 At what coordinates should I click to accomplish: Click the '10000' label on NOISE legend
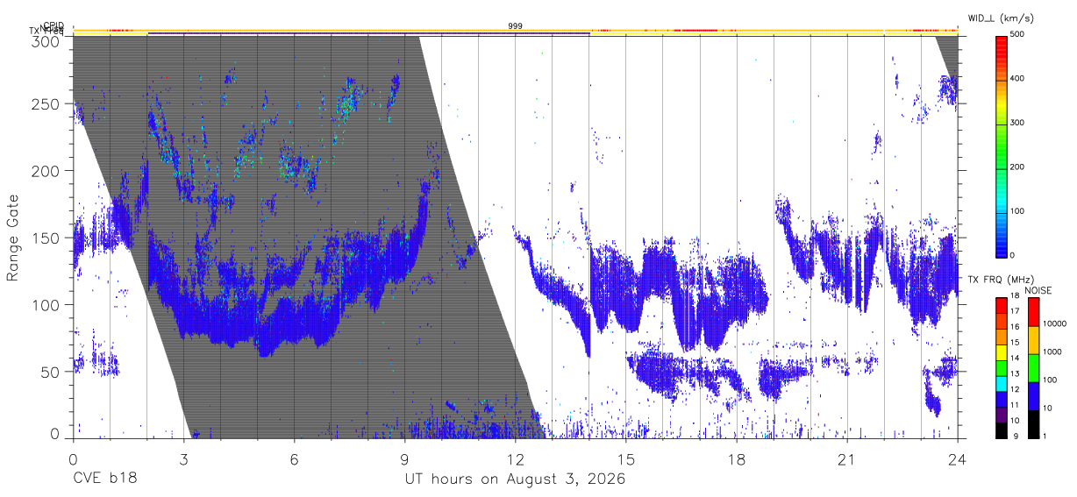point(1054,323)
